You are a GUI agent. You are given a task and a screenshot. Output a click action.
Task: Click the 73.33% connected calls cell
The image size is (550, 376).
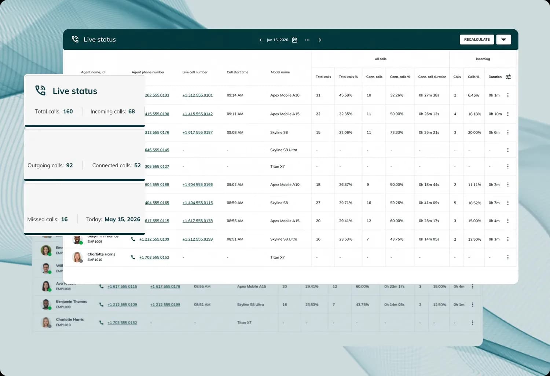[397, 132]
